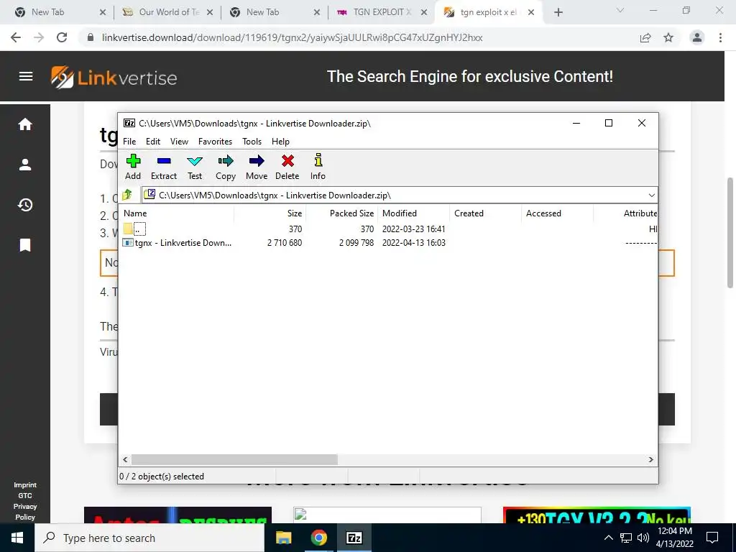Show hidden system tray icons

coord(608,538)
